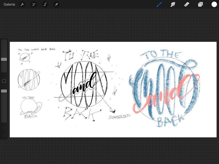Open the Adjustments magic wand menu
This screenshot has height=164, width=219.
[34, 4]
